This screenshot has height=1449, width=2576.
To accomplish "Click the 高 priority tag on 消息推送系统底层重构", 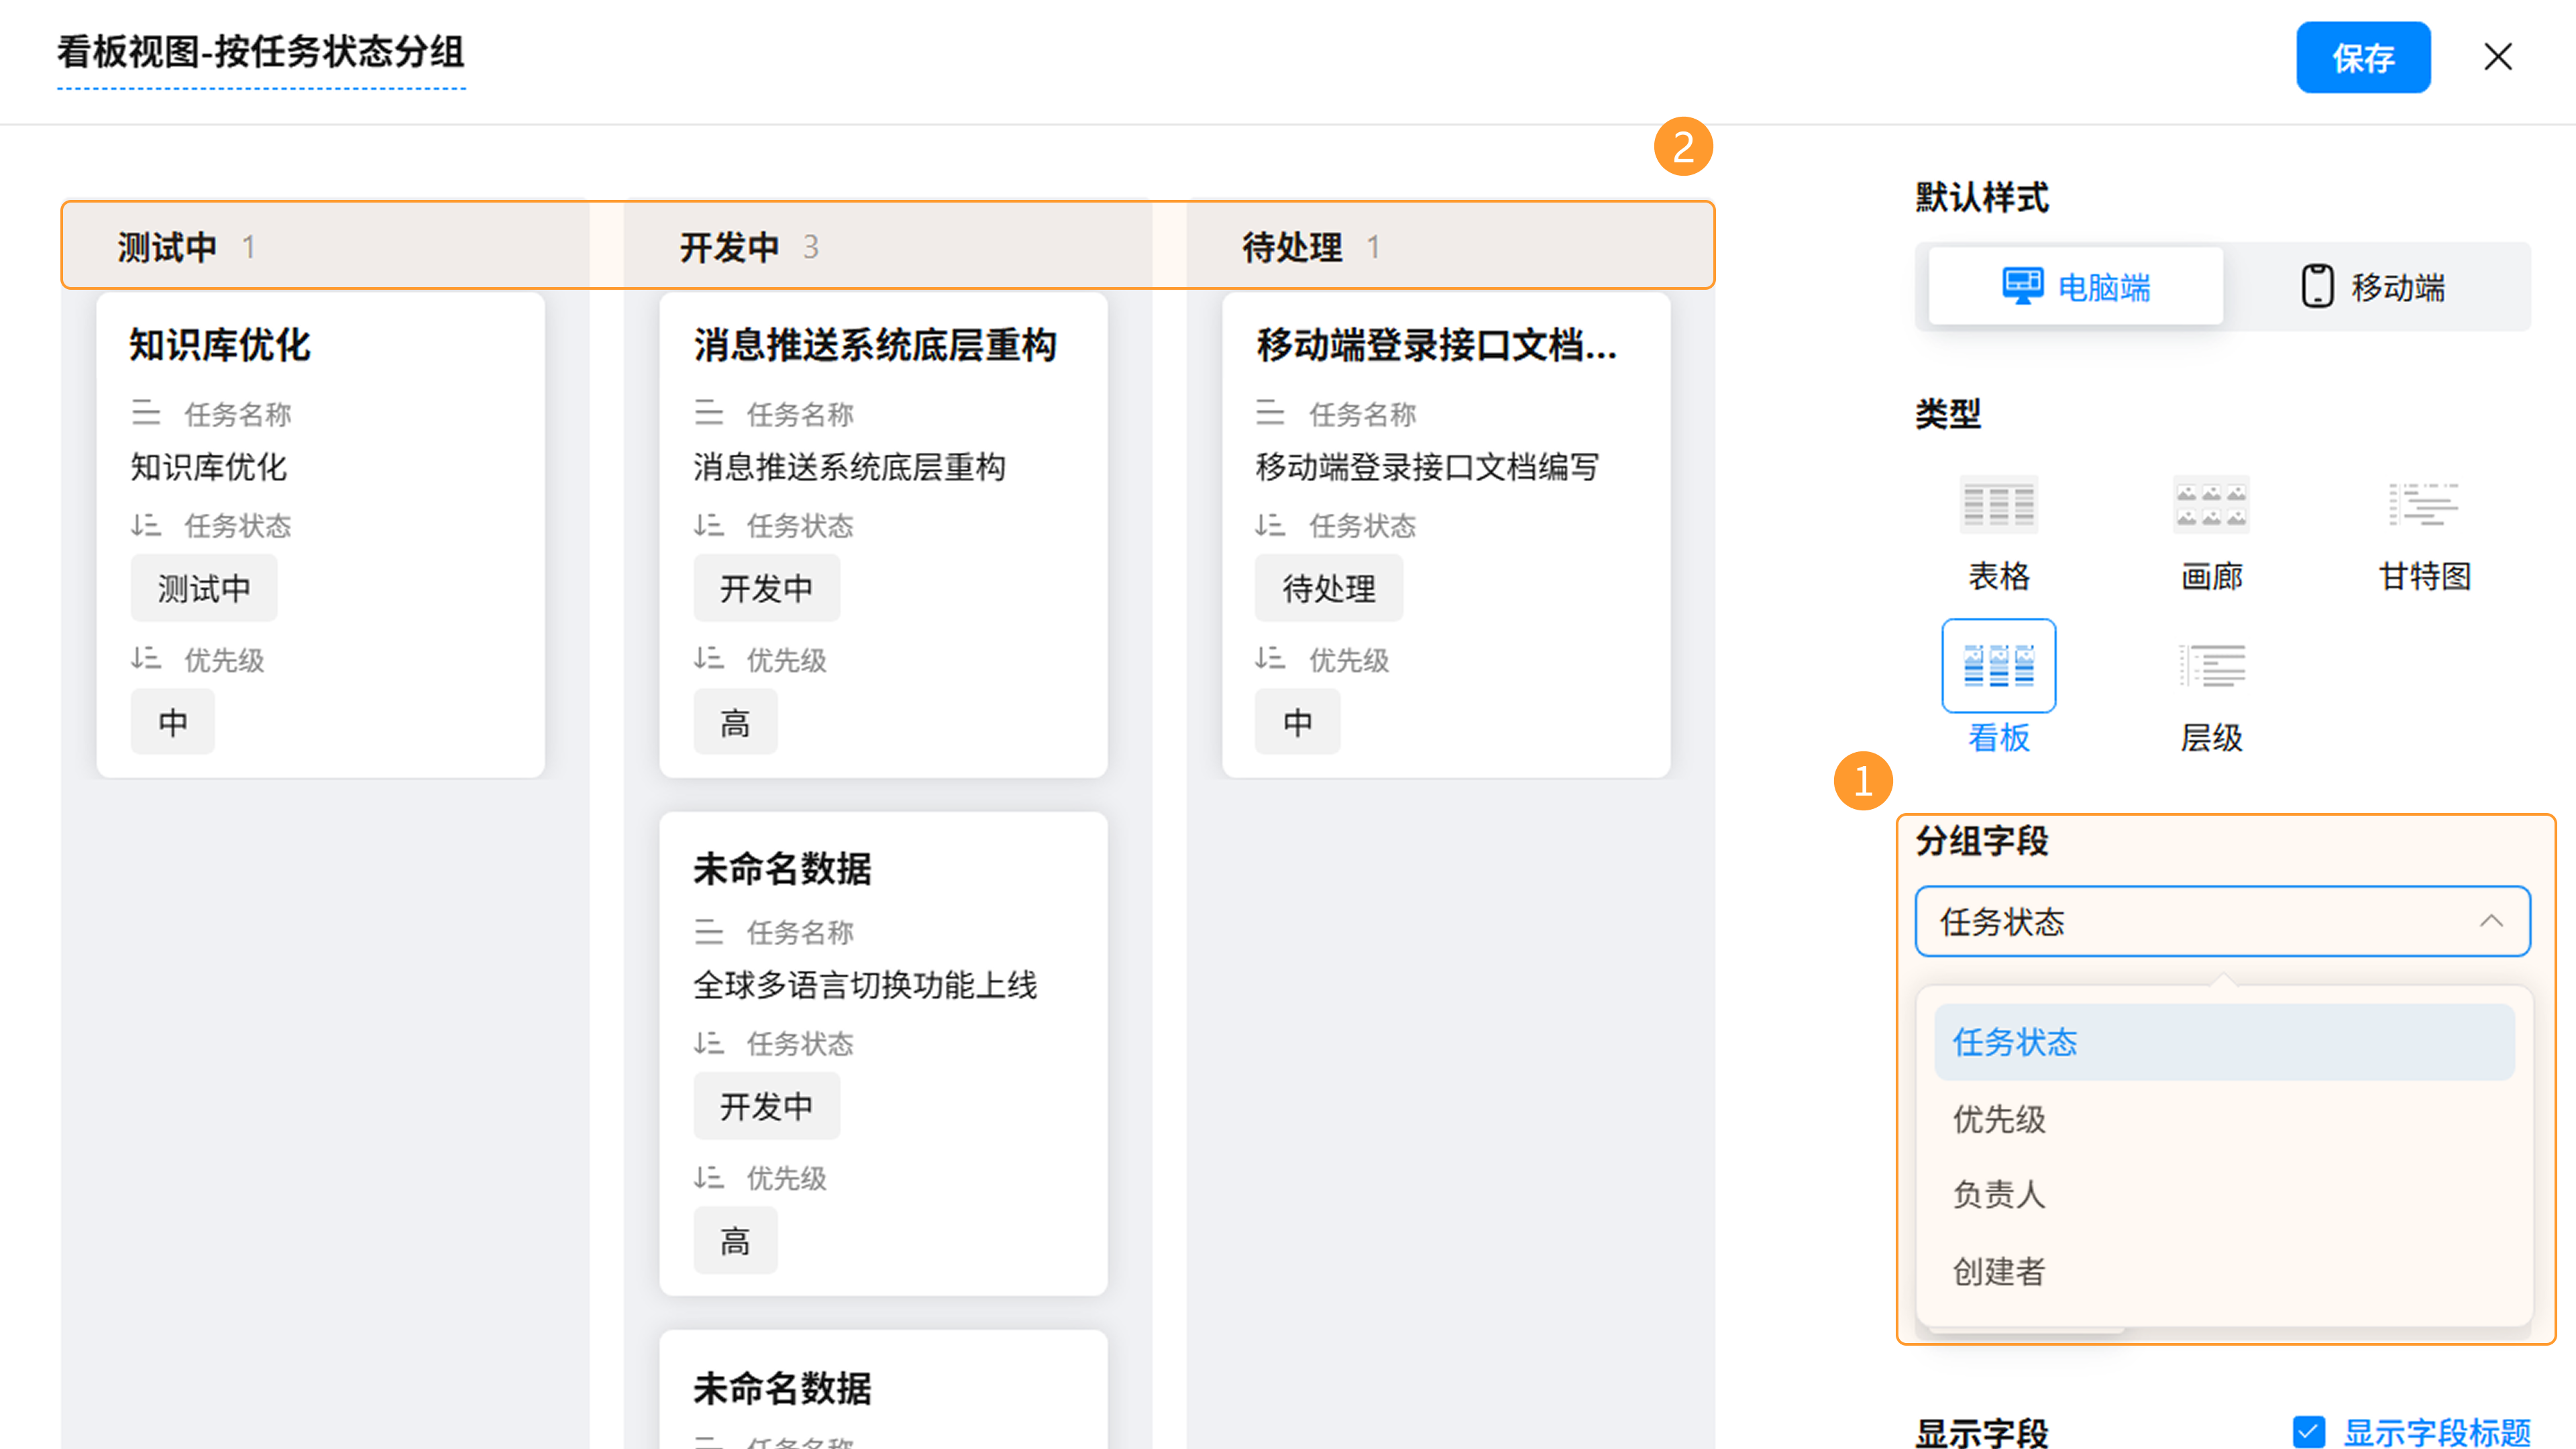I will (x=735, y=722).
